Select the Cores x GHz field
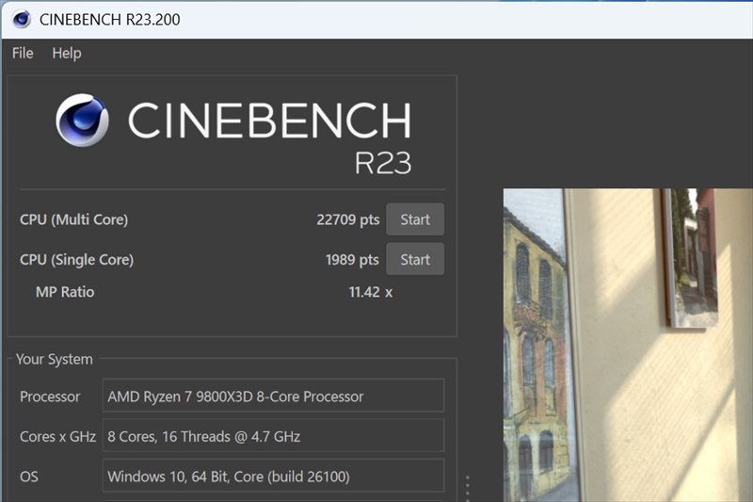753x502 pixels. (273, 436)
